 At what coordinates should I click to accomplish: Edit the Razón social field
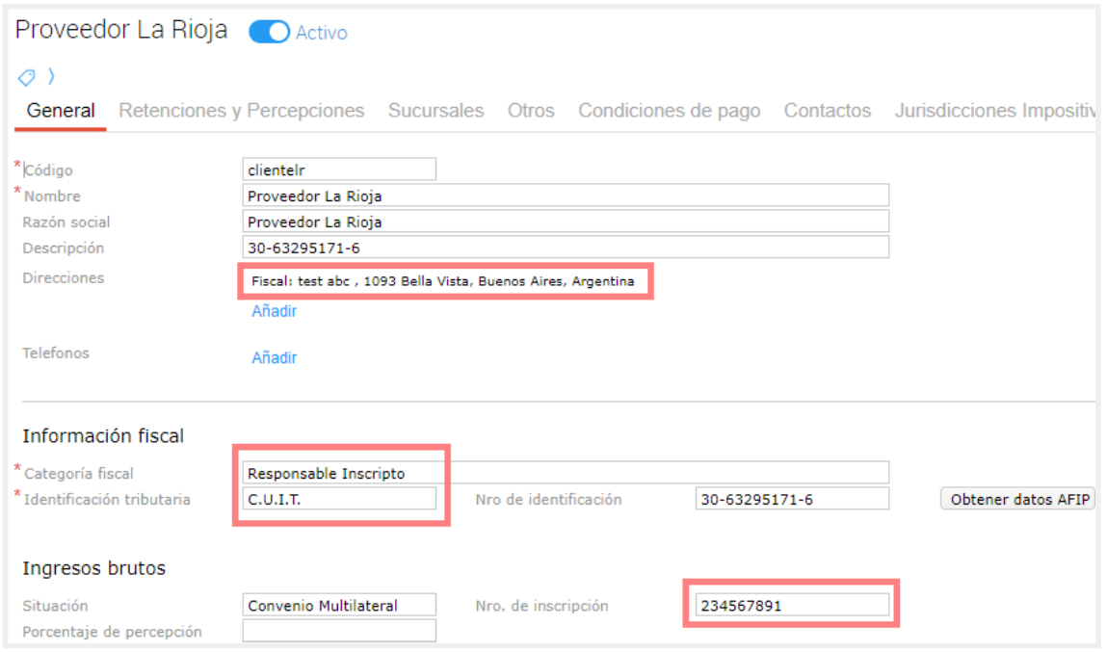(x=566, y=222)
